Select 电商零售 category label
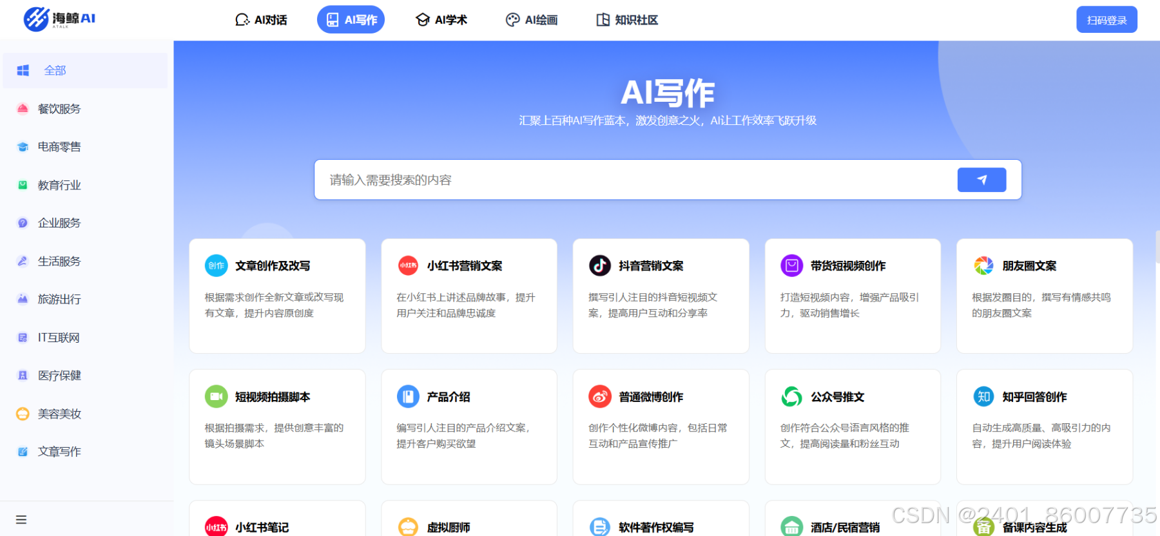Image resolution: width=1160 pixels, height=536 pixels. tap(59, 147)
